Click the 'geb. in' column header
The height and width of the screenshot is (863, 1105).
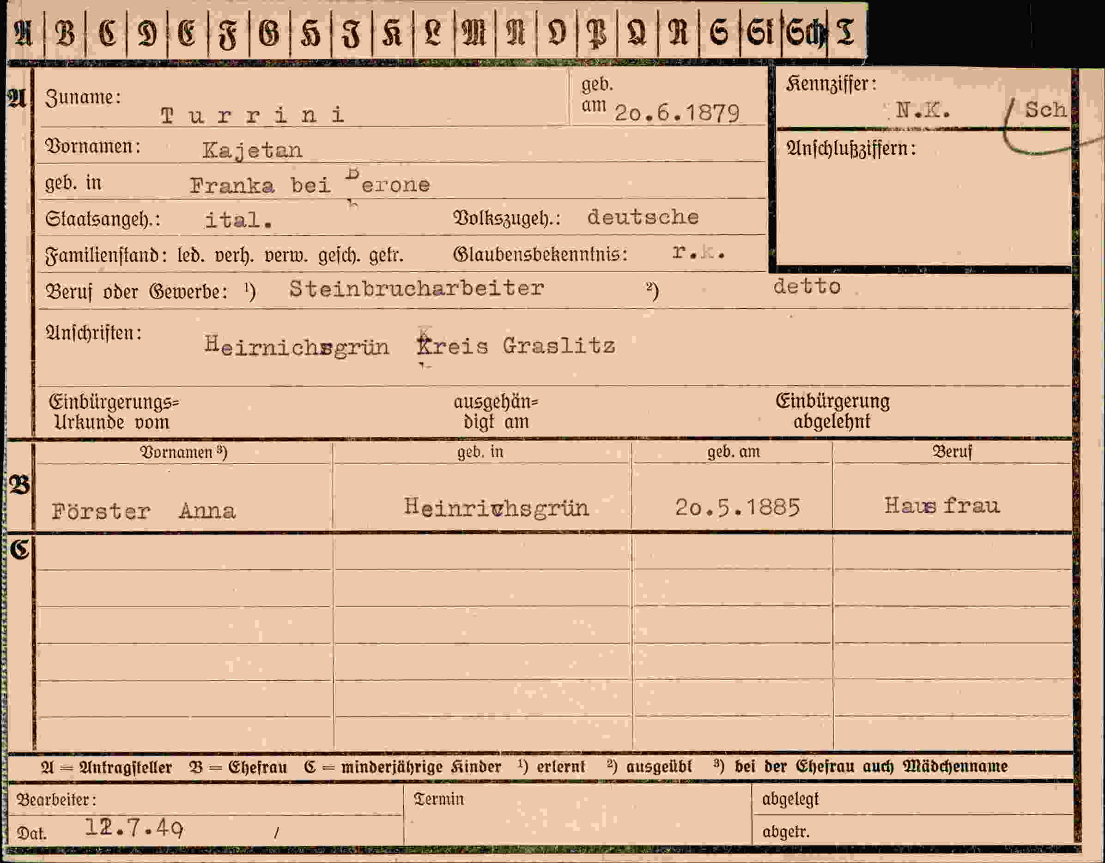[480, 451]
